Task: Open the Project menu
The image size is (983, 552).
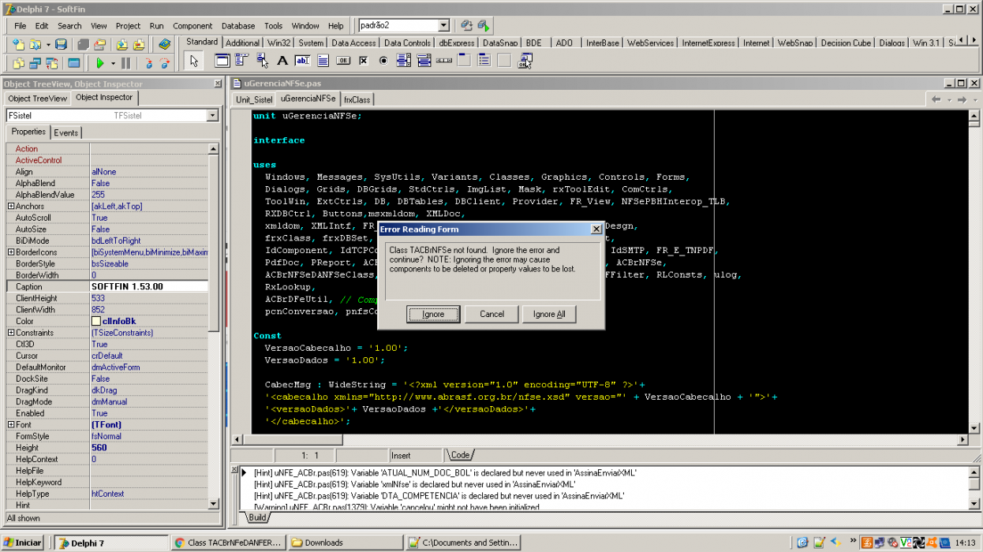Action: point(128,26)
